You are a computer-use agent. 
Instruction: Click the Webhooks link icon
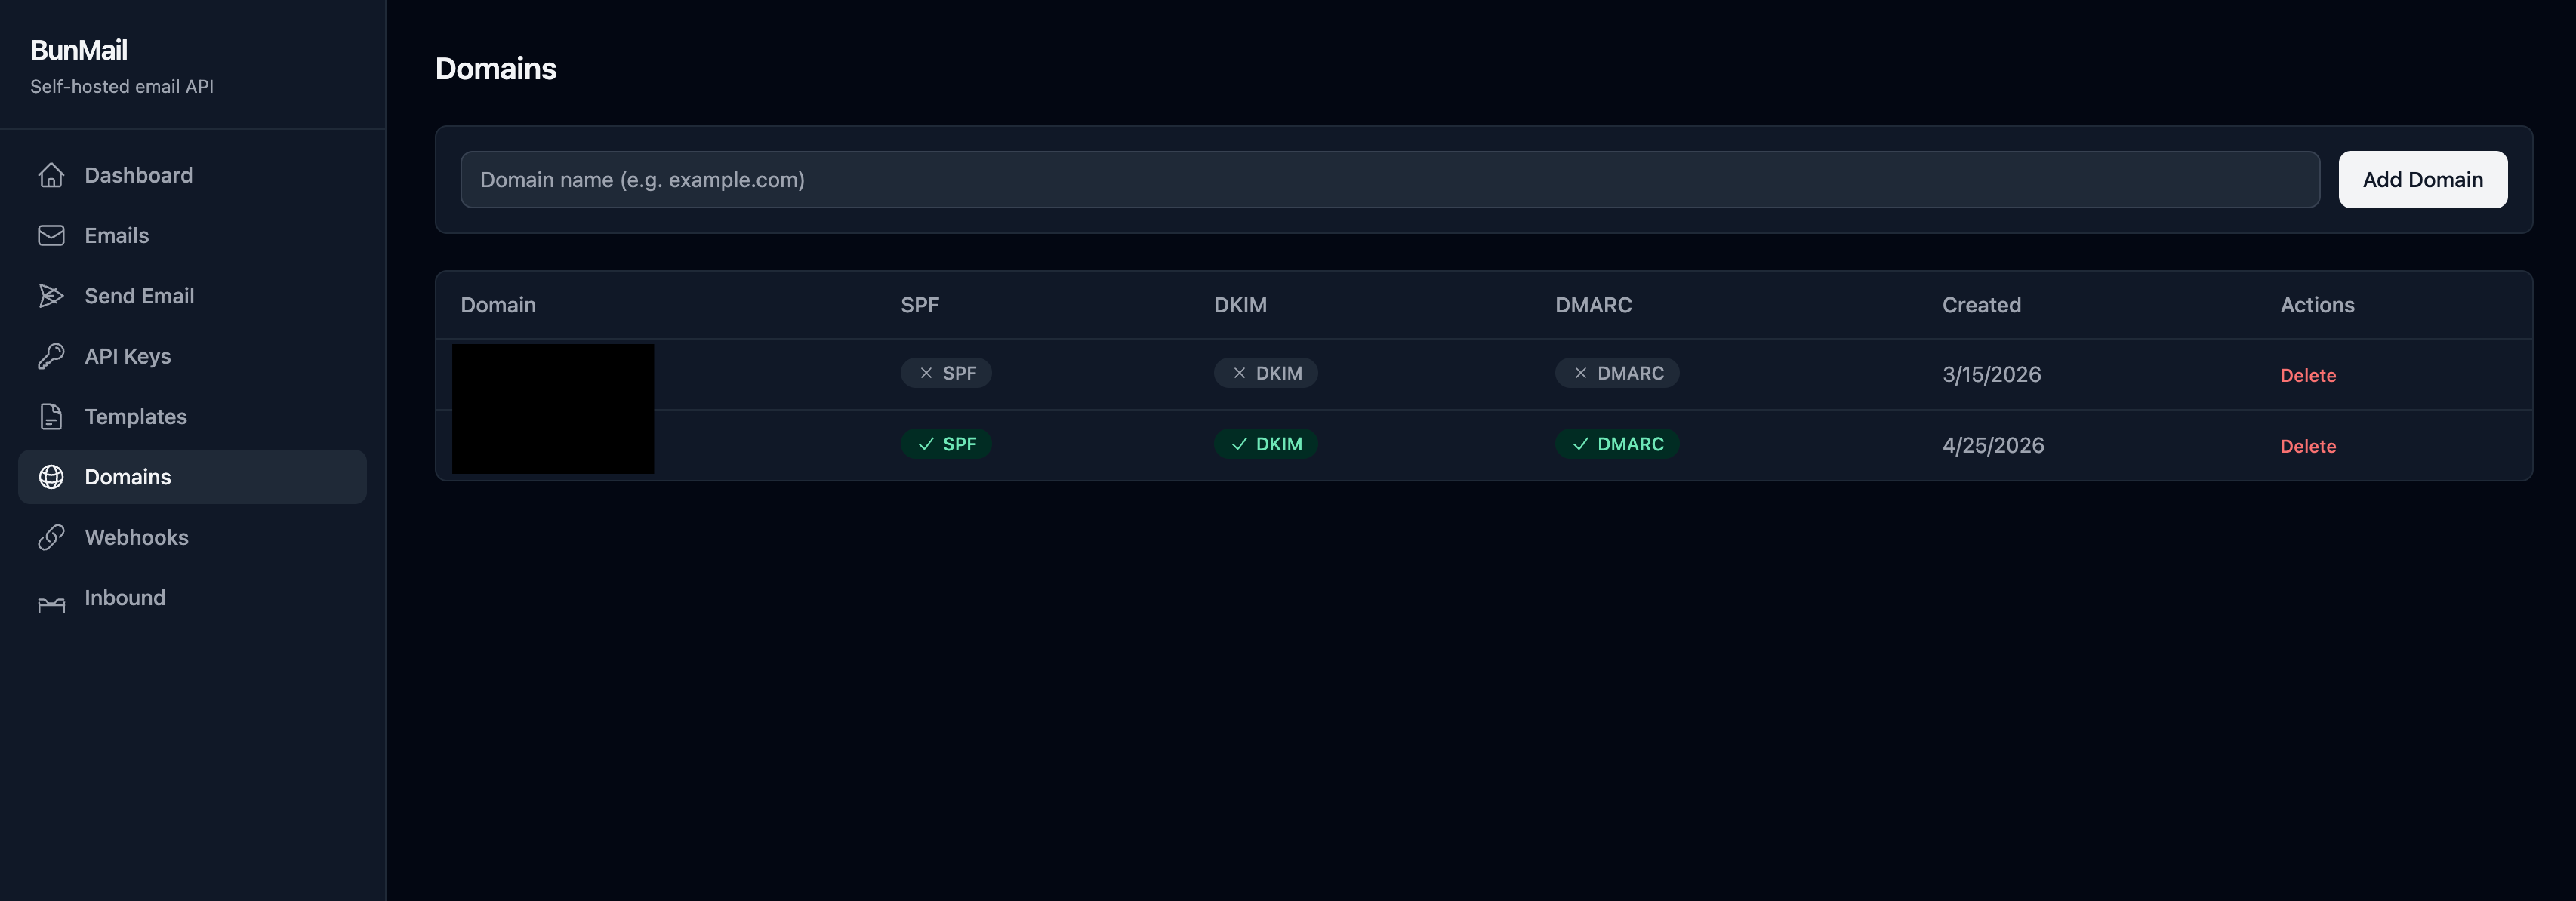[51, 537]
